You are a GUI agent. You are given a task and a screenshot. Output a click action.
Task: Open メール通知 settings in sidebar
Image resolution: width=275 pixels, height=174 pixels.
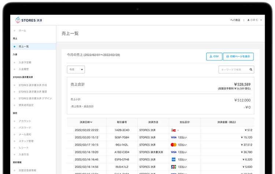[25, 134]
